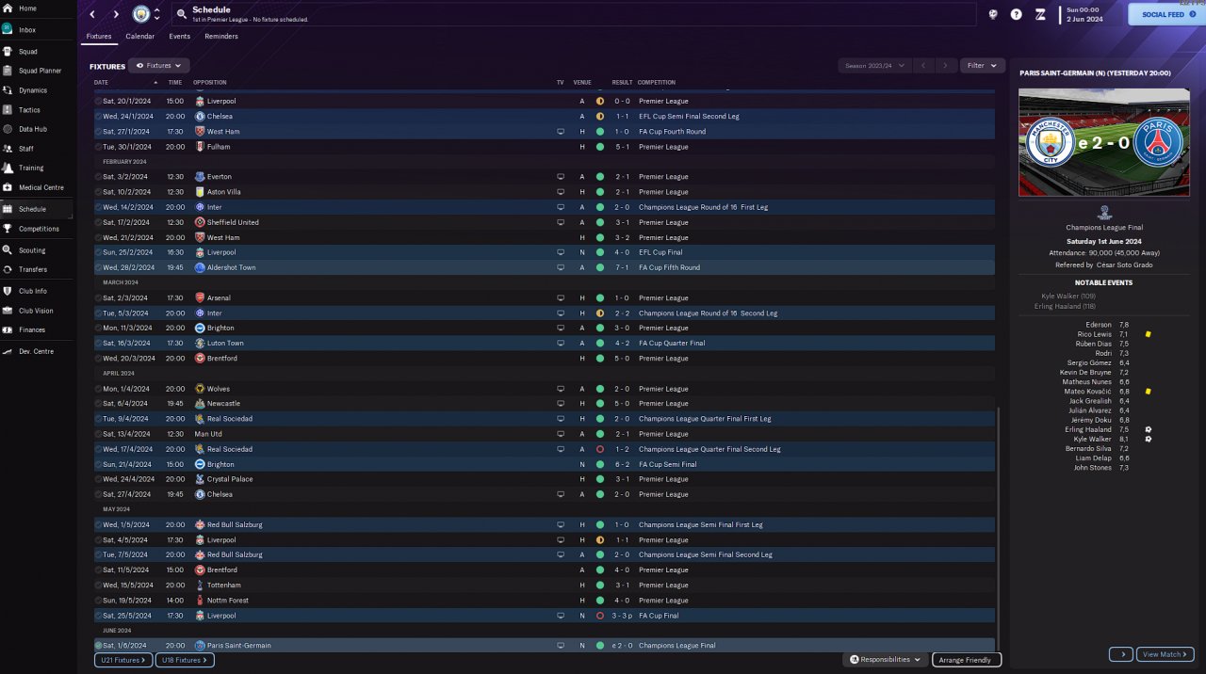This screenshot has width=1206, height=674.
Task: Expand the Responsibilities dropdown
Action: point(885,660)
